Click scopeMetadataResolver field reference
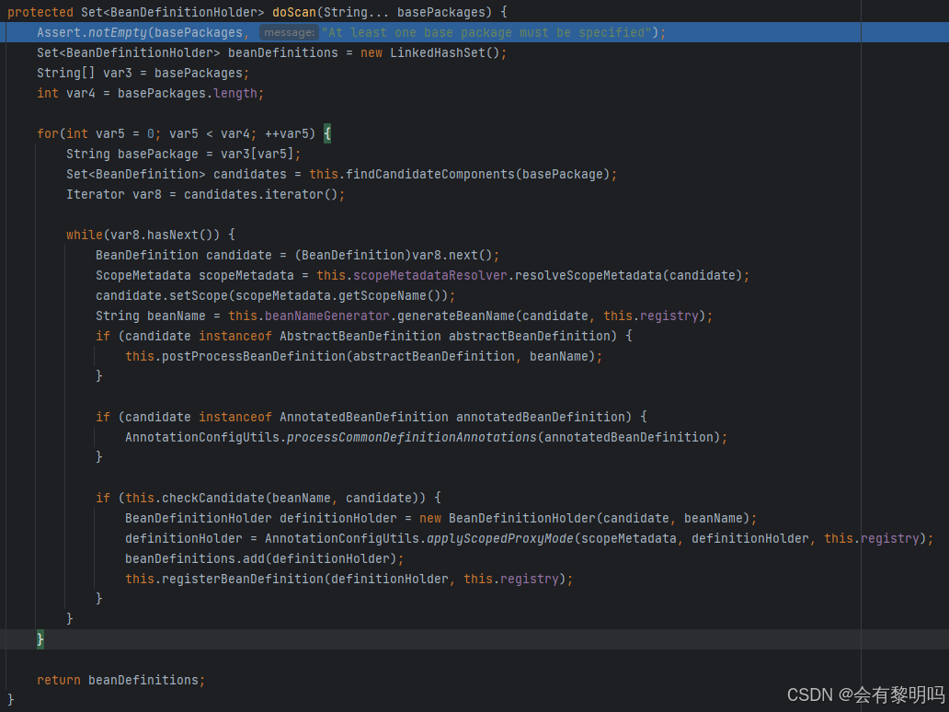The image size is (949, 712). tap(429, 275)
